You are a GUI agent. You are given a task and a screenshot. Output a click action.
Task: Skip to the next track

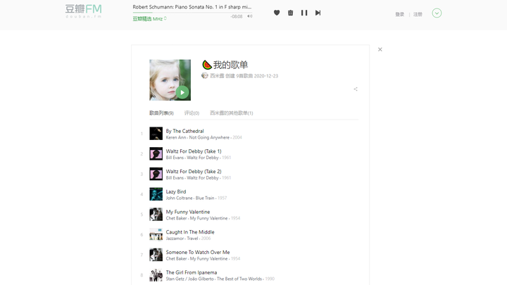pos(318,13)
